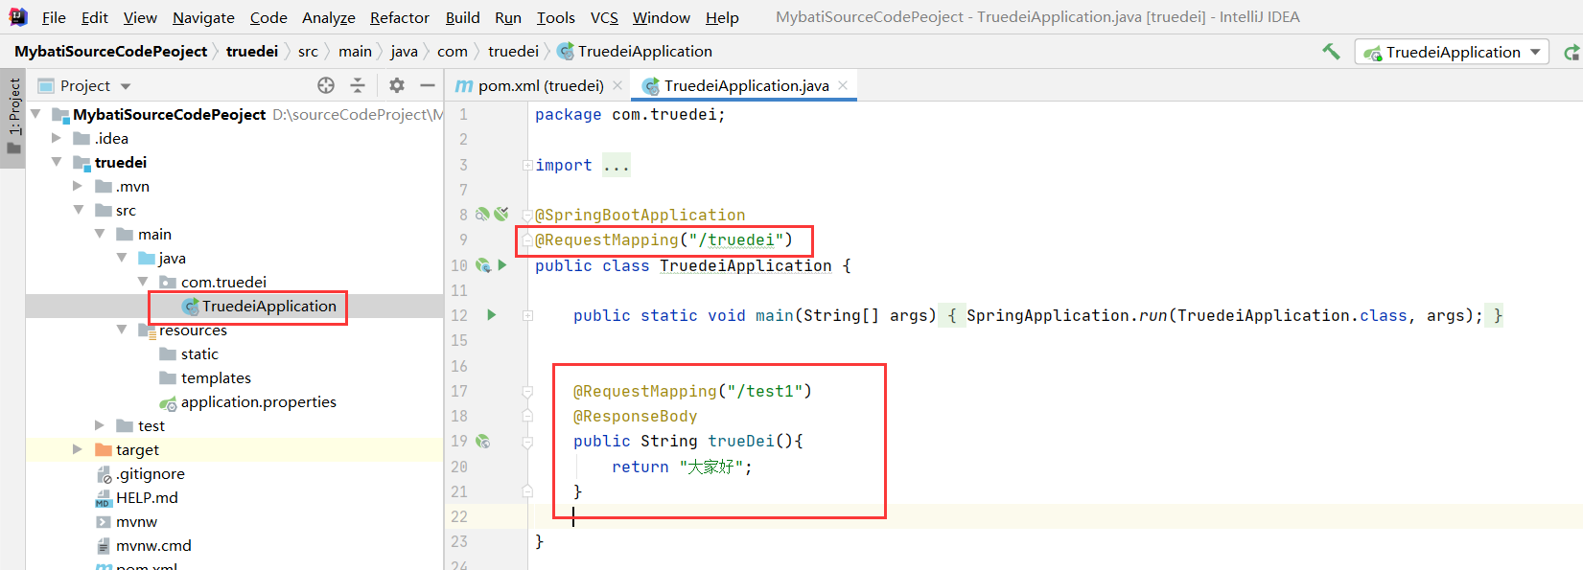Close the TruedeiApplication.java tab
Viewport: 1583px width, 570px height.
click(843, 85)
